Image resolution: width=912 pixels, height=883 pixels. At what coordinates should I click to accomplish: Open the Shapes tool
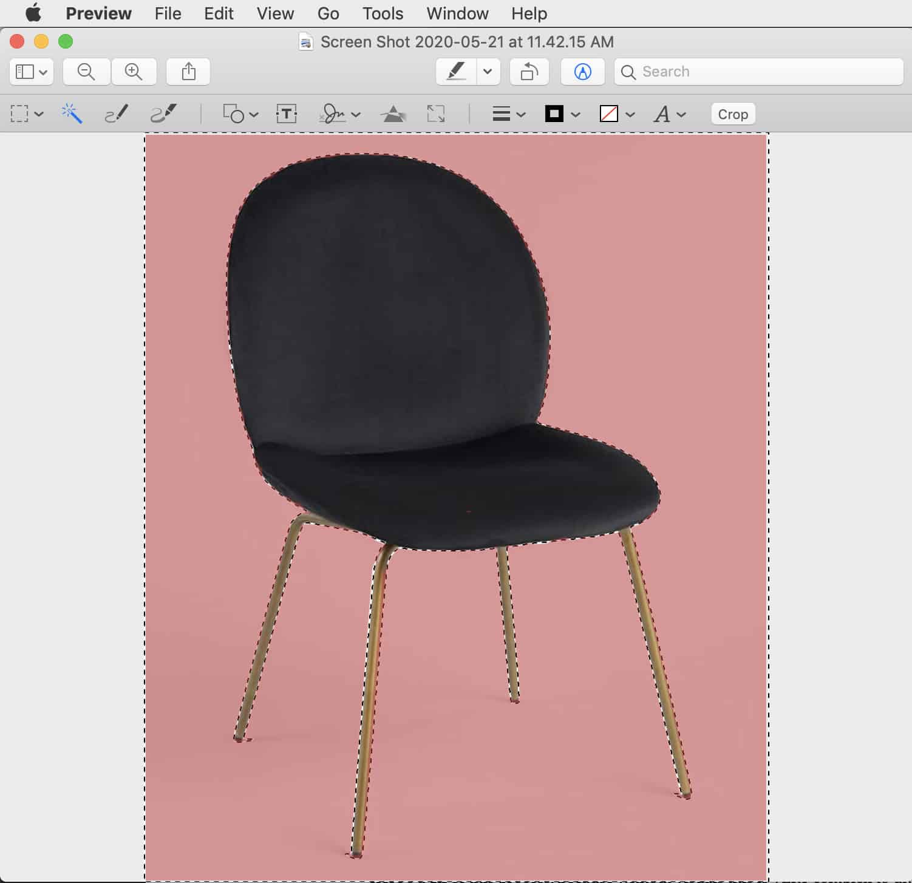233,114
